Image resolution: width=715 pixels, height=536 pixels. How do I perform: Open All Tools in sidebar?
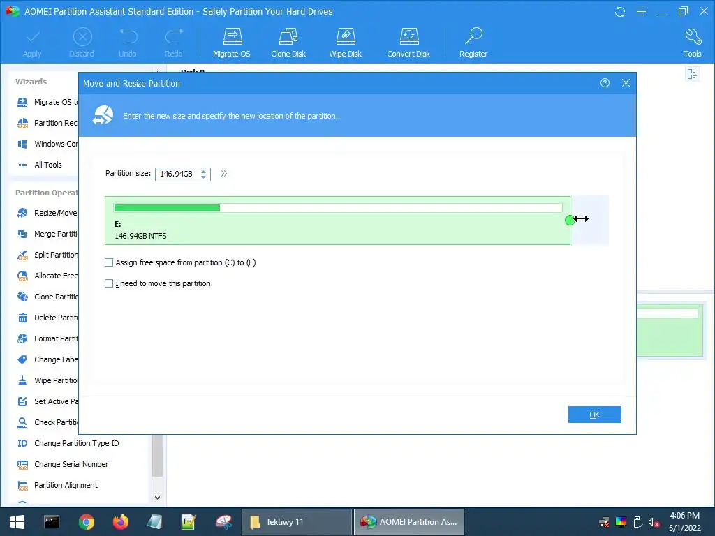pos(40,165)
